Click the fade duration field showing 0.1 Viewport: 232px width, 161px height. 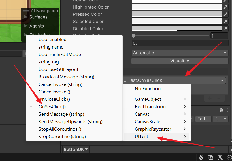pyautogui.click(x=180, y=43)
